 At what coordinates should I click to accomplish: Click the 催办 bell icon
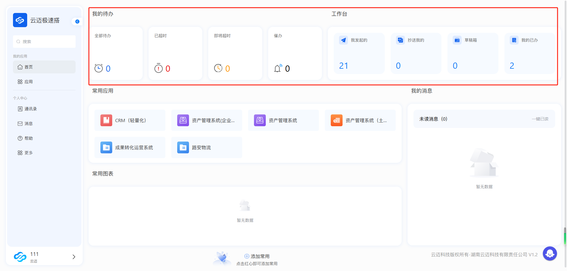point(278,68)
